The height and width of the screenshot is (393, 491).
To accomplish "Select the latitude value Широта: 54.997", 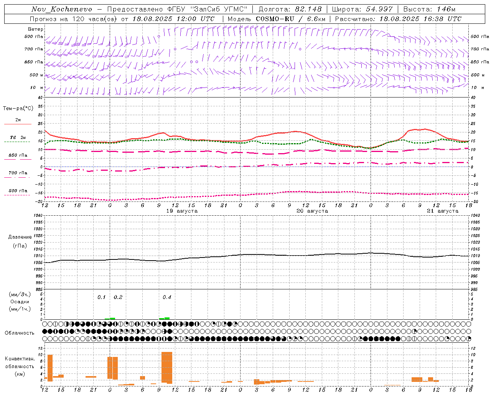I will click(362, 9).
